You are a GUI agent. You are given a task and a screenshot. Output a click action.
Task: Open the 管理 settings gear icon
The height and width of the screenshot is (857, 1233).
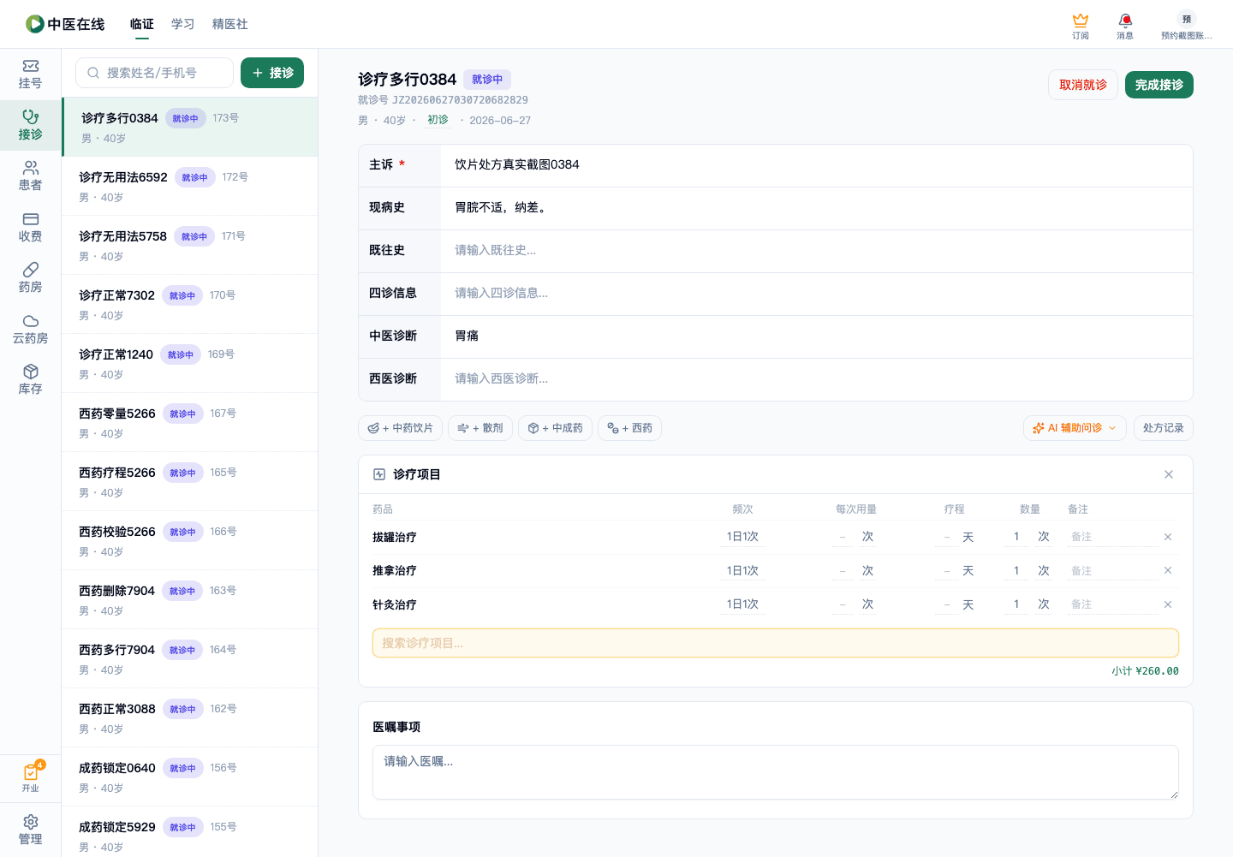tap(30, 830)
